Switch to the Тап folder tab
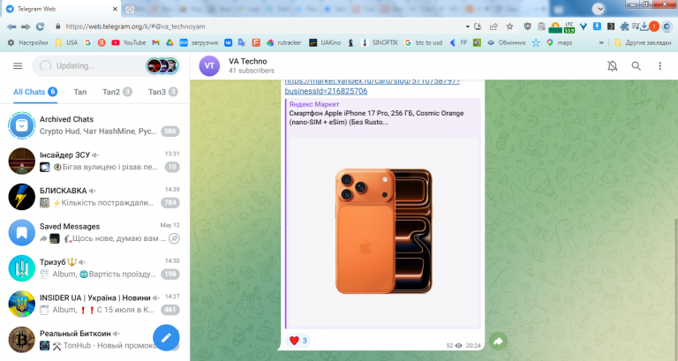The image size is (678, 361). [80, 92]
